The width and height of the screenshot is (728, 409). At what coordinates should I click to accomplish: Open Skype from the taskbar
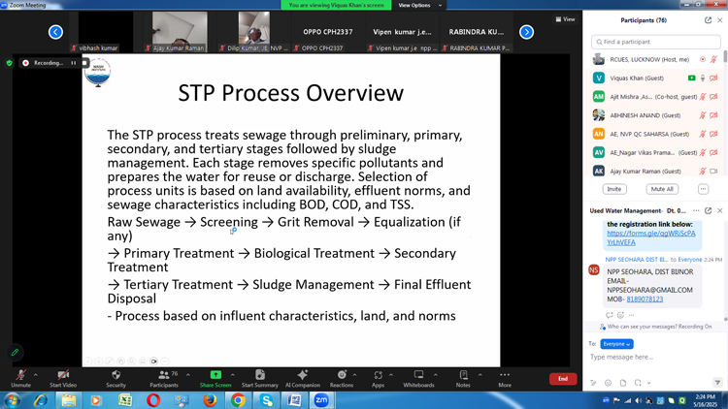(x=267, y=400)
